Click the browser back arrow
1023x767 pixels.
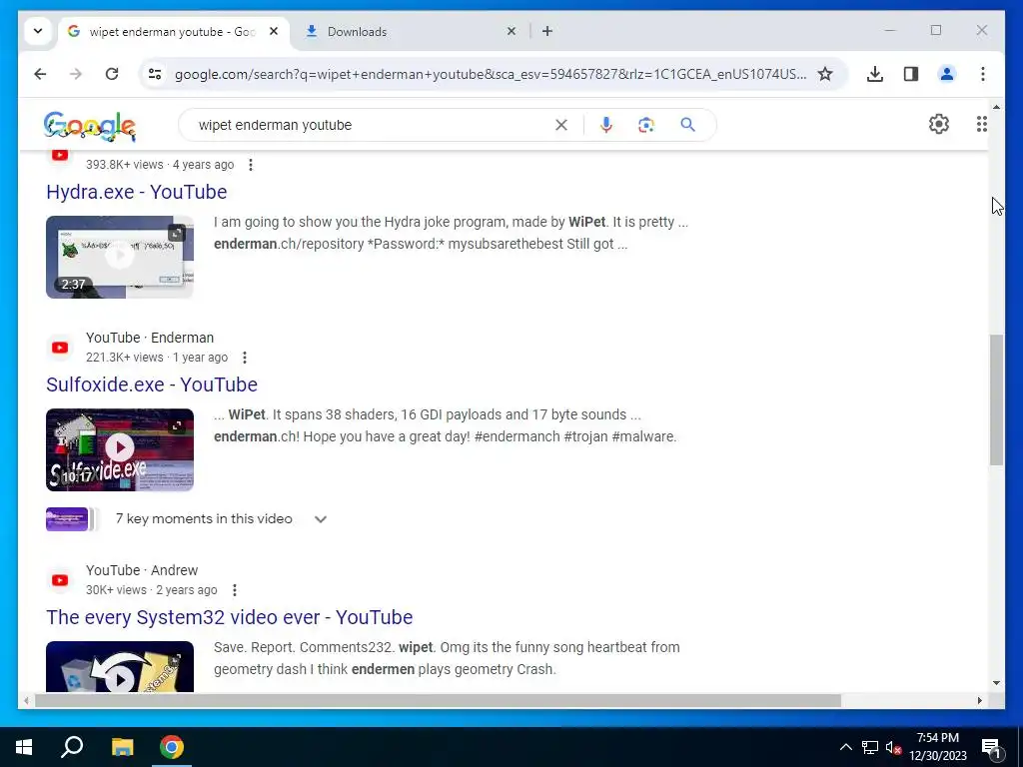click(x=40, y=74)
